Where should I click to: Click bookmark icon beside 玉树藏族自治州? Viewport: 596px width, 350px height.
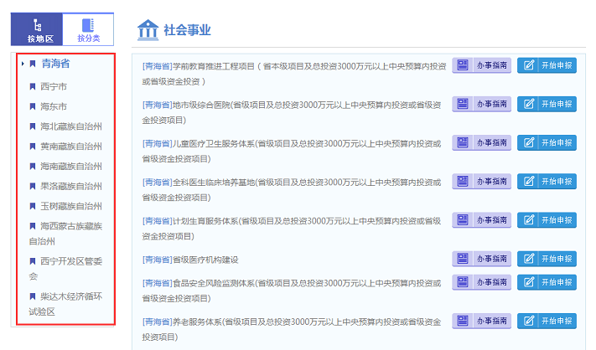point(33,206)
